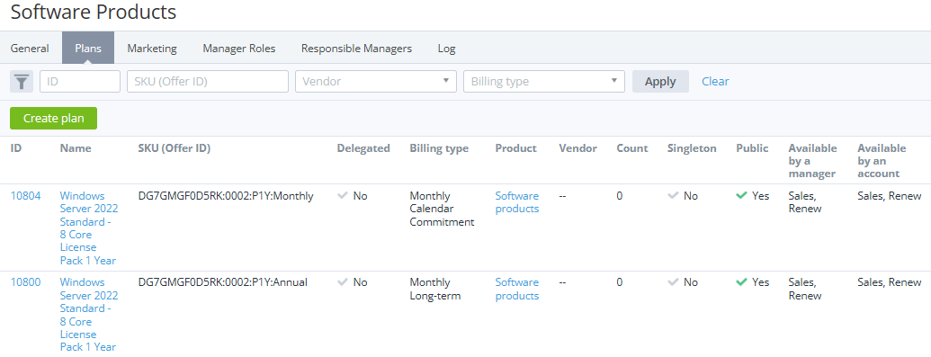Select SKU text ending with P1Y:Monthly
The width and height of the screenshot is (931, 357).
226,195
